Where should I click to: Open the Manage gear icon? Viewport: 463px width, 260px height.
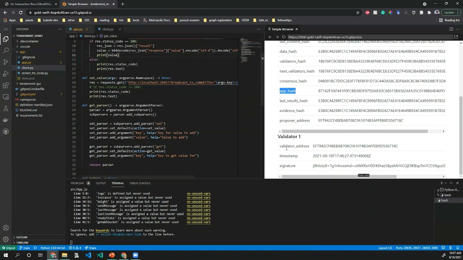coord(6,239)
